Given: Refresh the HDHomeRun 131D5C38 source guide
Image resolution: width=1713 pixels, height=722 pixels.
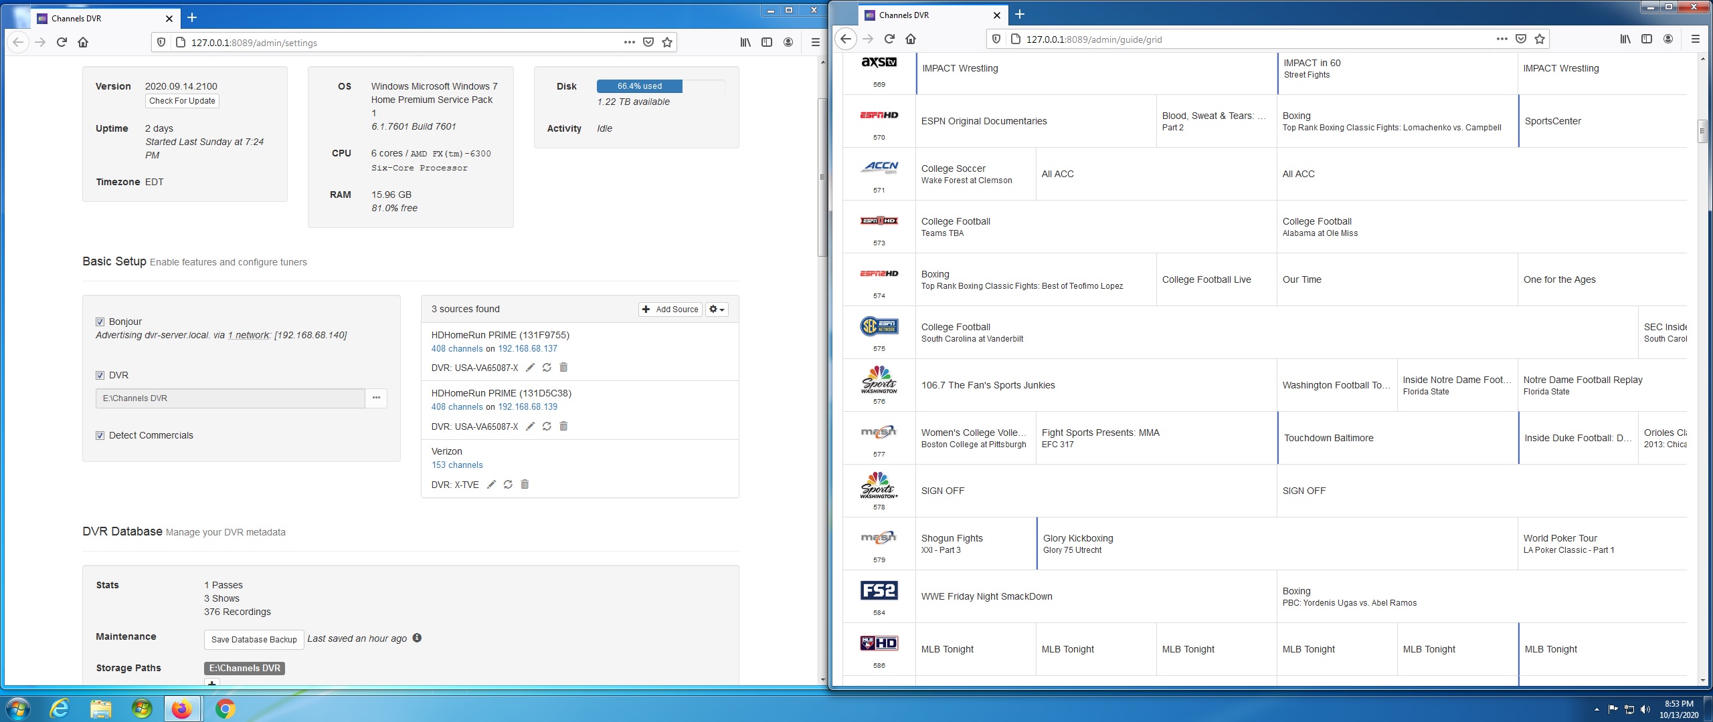Looking at the screenshot, I should [547, 427].
